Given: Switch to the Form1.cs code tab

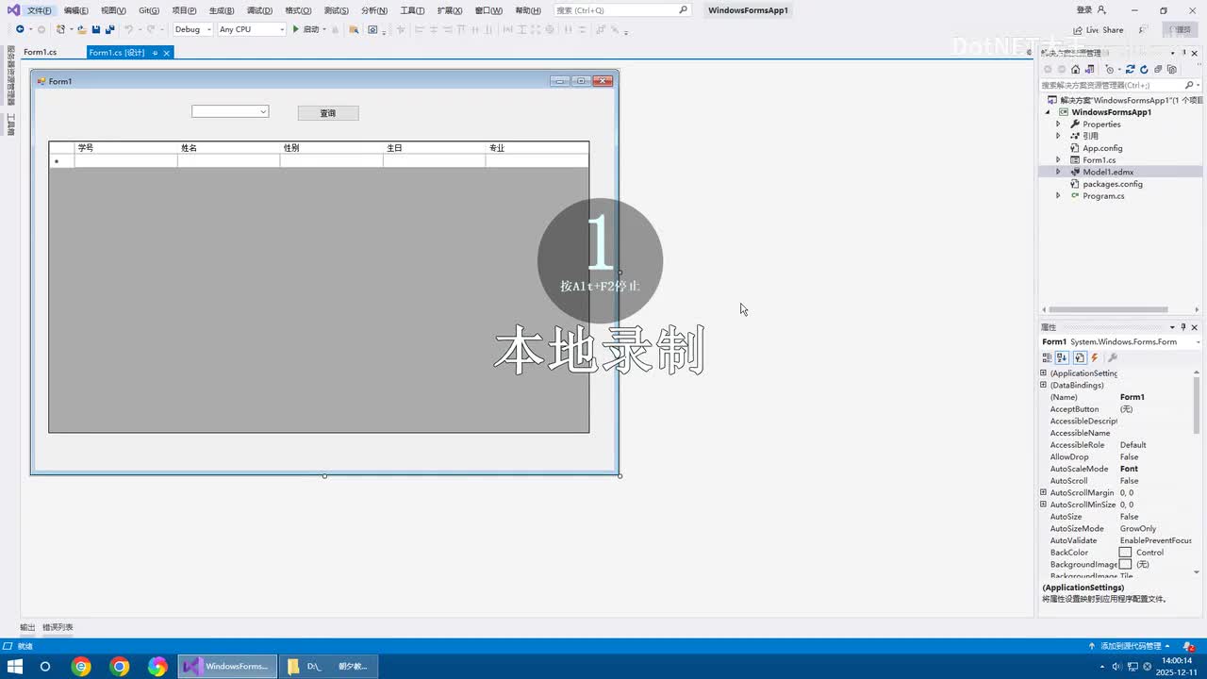Looking at the screenshot, I should (x=41, y=53).
